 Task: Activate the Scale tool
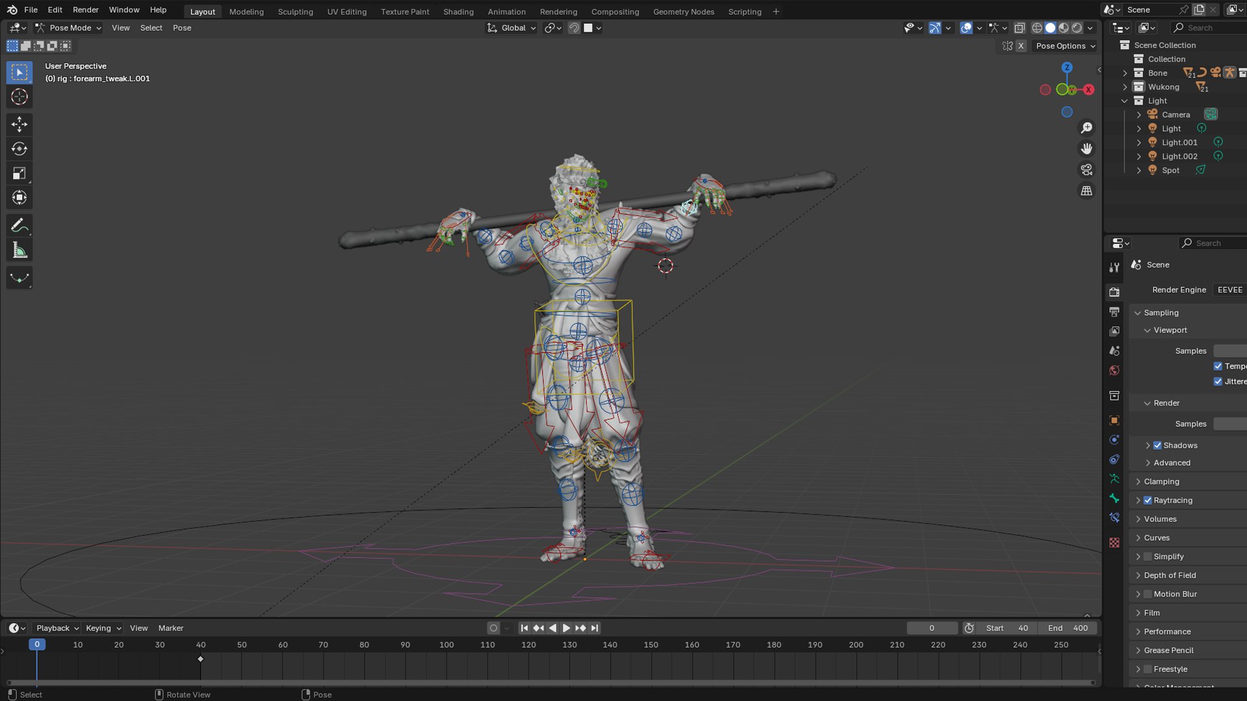coord(19,173)
